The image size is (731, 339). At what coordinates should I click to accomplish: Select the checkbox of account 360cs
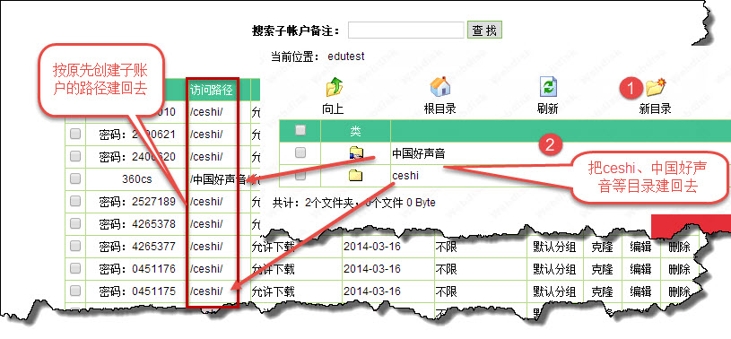[x=75, y=179]
